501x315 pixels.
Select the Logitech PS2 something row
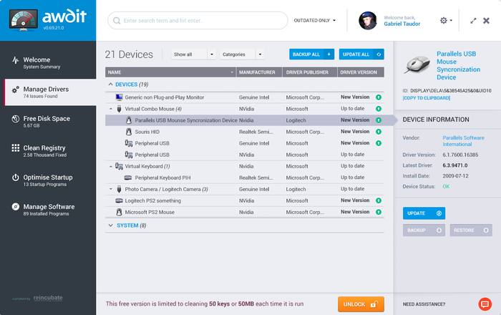click(245, 200)
